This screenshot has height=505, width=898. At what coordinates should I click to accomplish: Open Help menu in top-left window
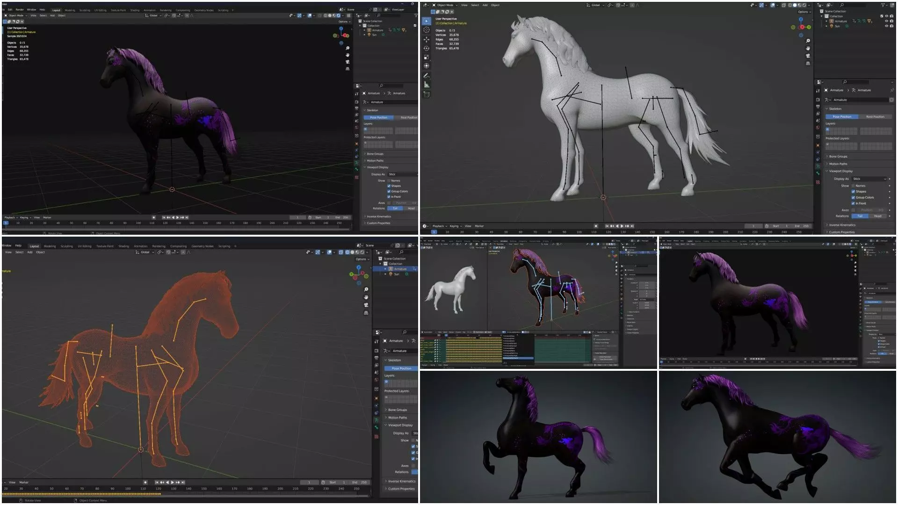42,9
